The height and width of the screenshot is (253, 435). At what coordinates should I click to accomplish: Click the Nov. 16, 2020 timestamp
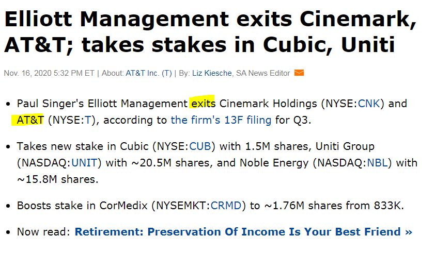coord(49,73)
